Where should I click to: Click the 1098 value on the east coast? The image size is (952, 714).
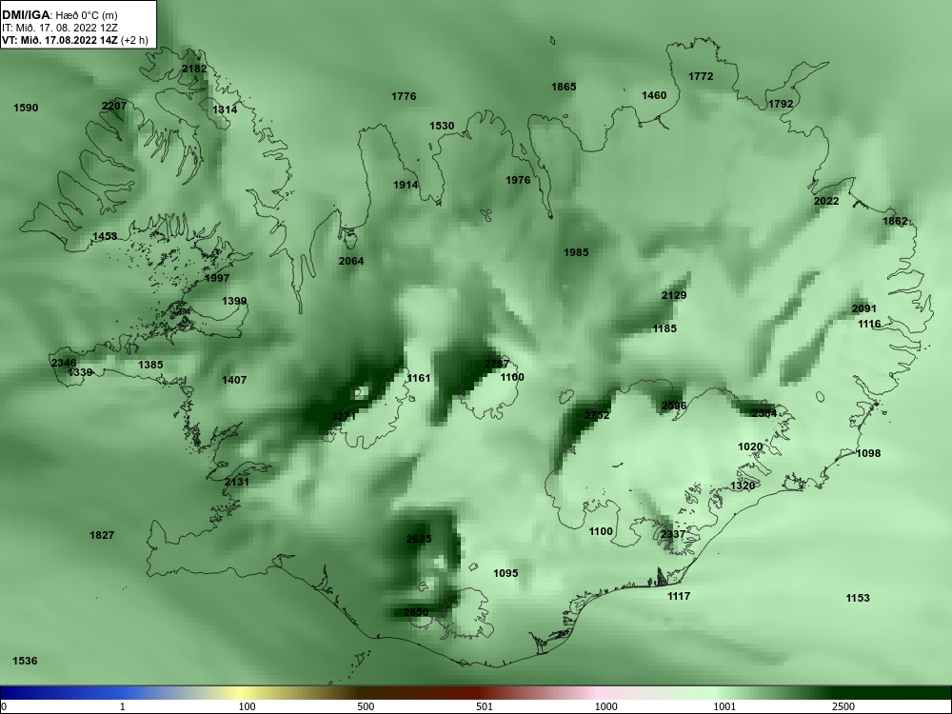tap(868, 453)
